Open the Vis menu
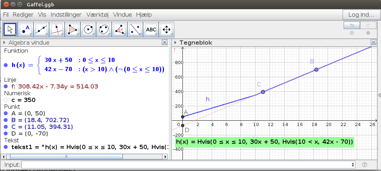The width and height of the screenshot is (381, 171). 42,15
